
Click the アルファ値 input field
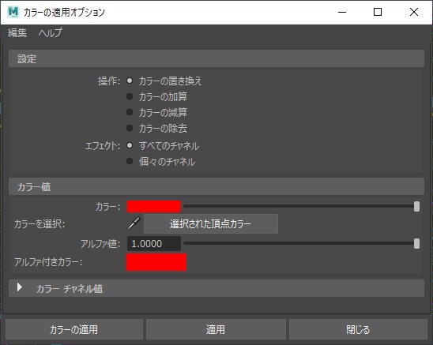click(154, 243)
